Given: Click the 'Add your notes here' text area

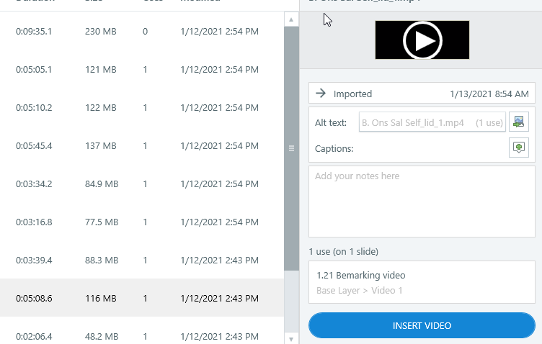Looking at the screenshot, I should point(422,202).
